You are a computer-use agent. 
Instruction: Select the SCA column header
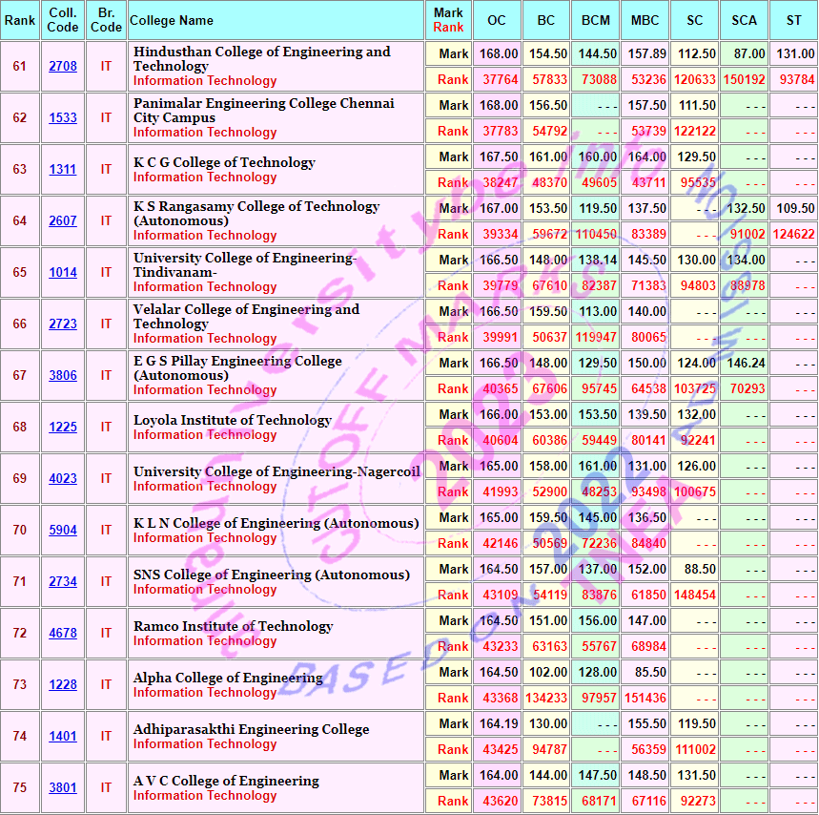tap(744, 21)
